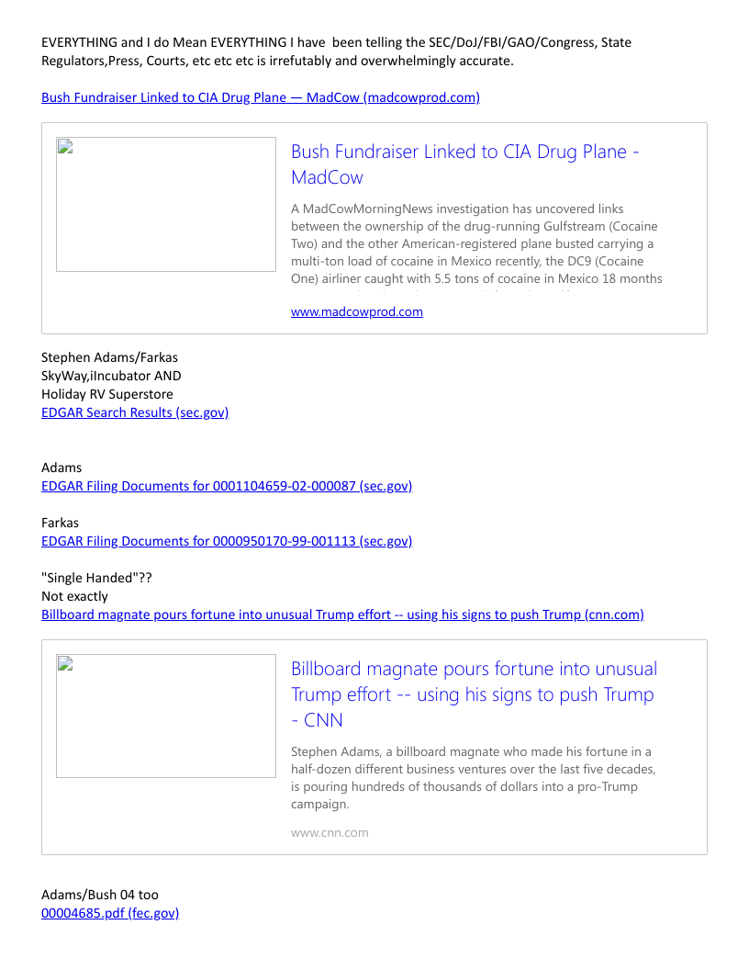Open the Billboard magnate cnn.com hyperlink above the card
Viewport: 749px width, 970px height.
[x=342, y=615]
